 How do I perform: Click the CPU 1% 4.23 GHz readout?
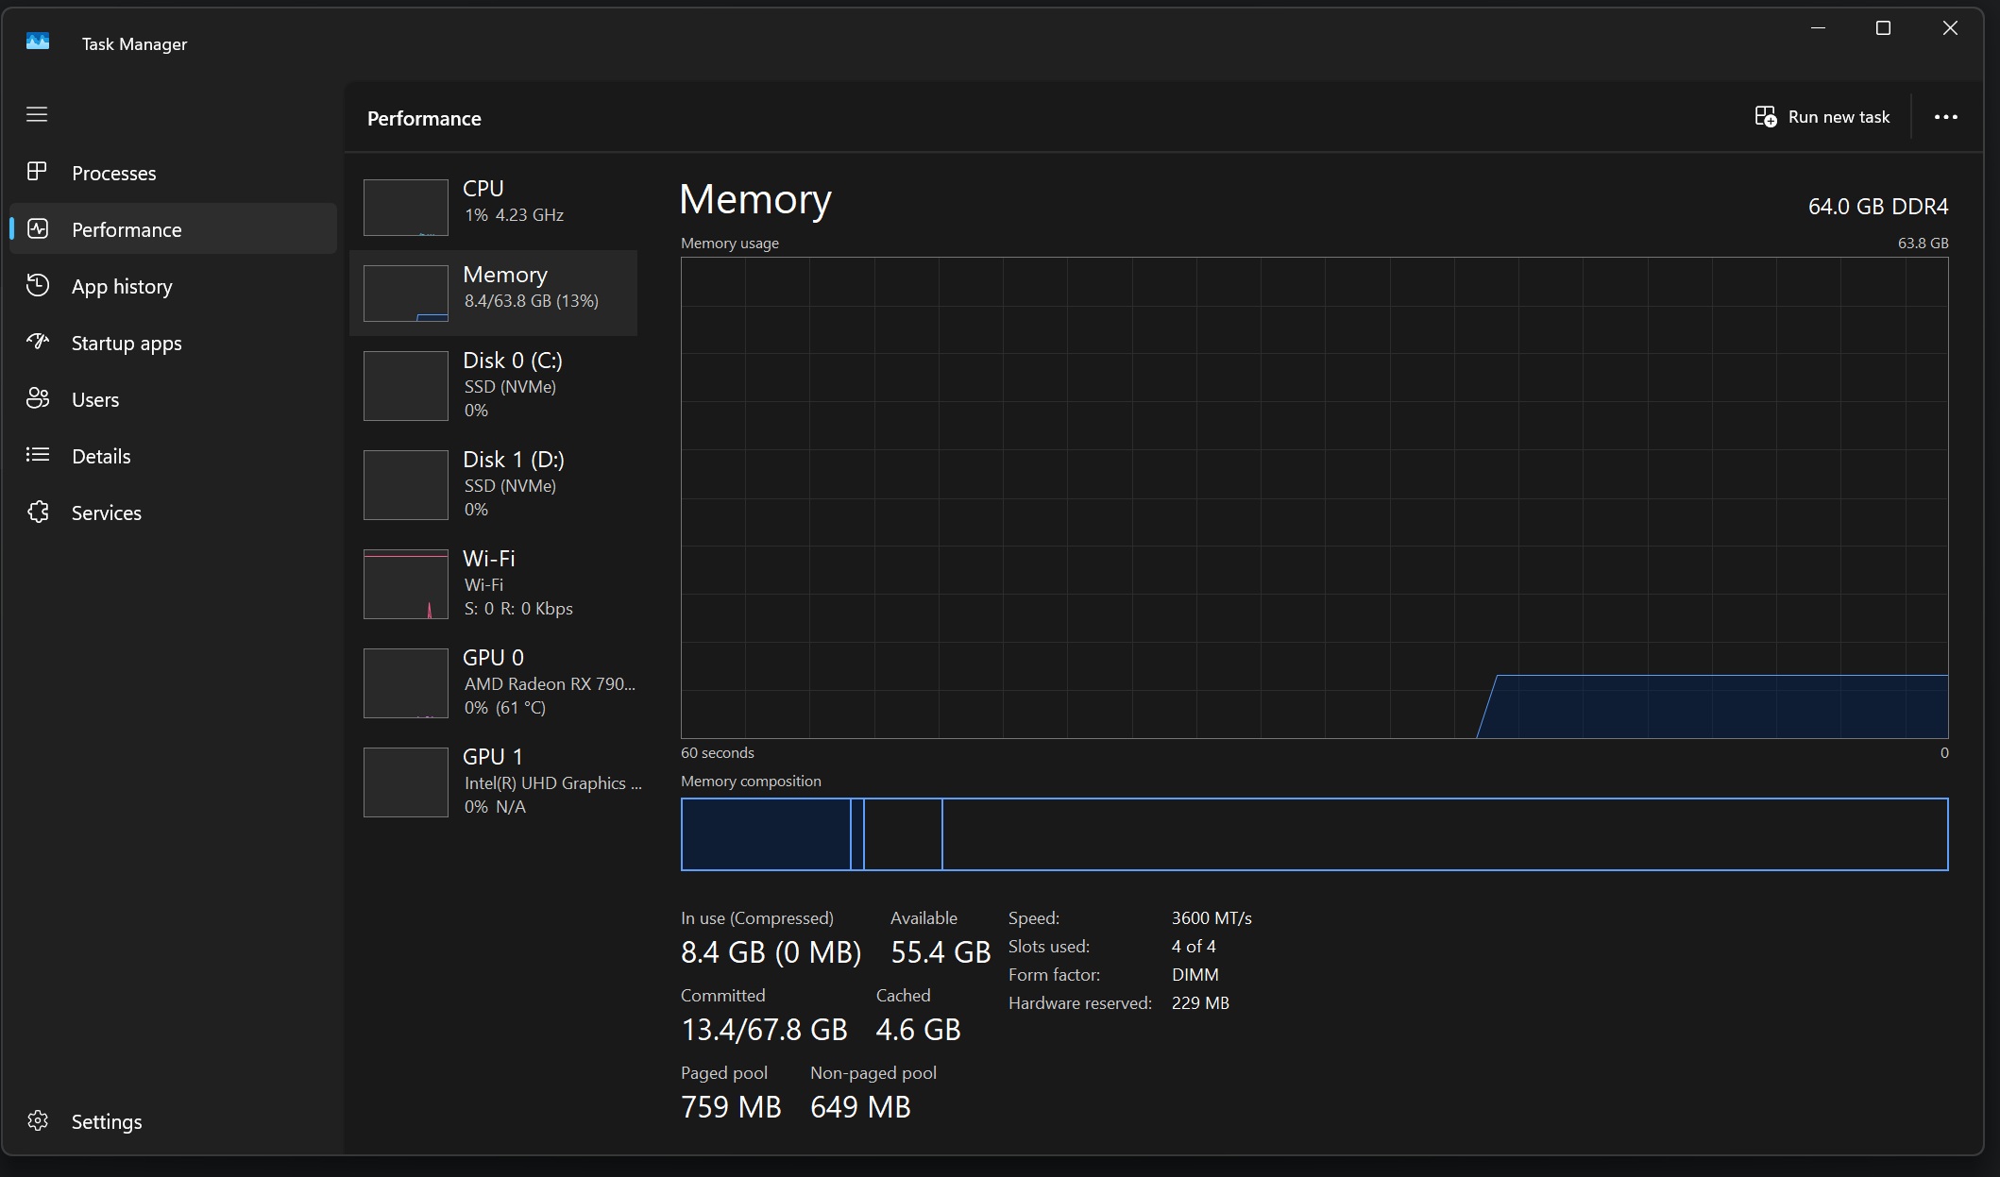[514, 215]
